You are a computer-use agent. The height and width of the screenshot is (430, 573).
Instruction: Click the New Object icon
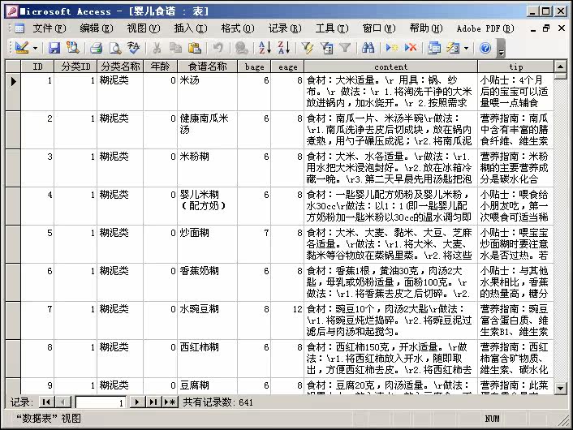(x=453, y=48)
